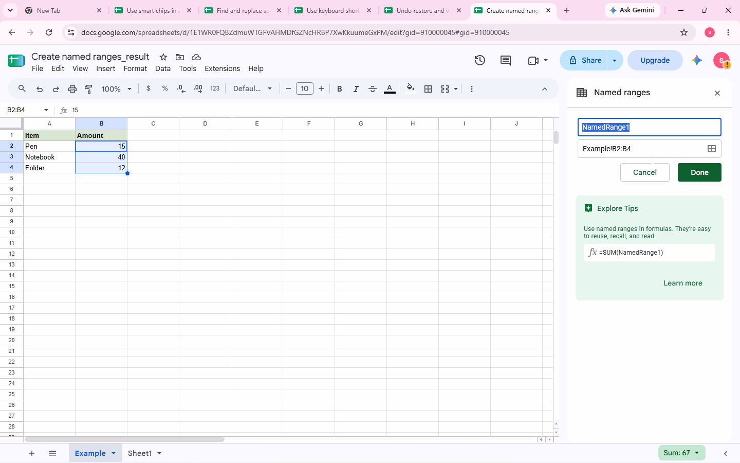
Task: Open the Data menu
Action: point(163,68)
